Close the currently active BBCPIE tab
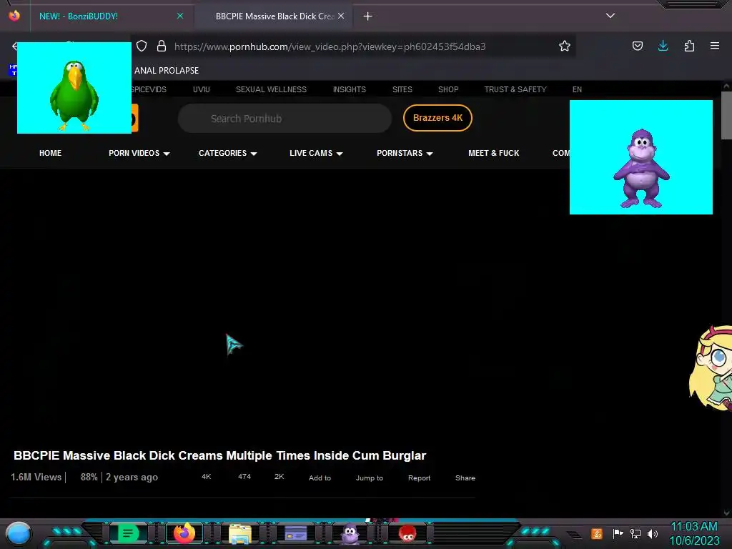 pos(341,16)
